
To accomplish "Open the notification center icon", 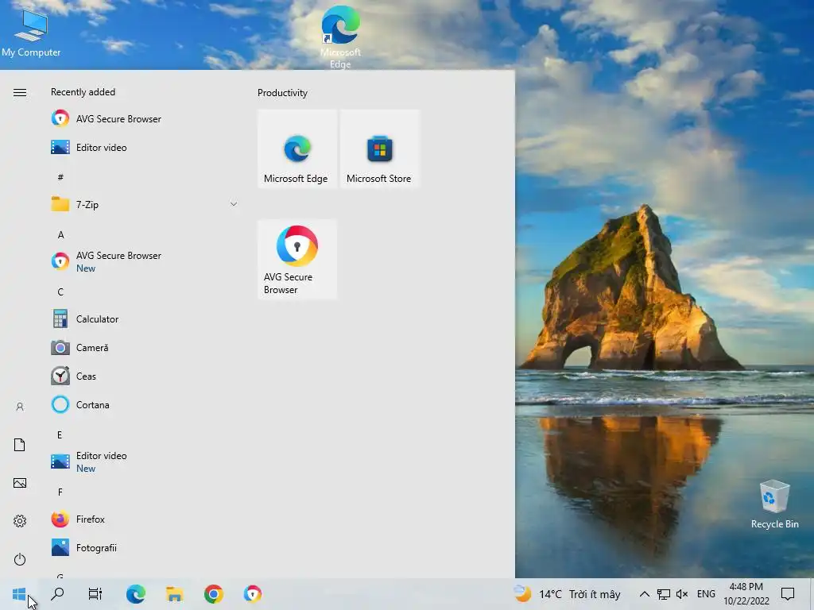I will click(788, 594).
